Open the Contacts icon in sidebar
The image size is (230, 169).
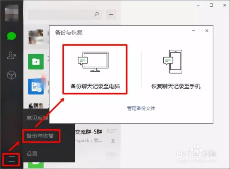coord(11,55)
